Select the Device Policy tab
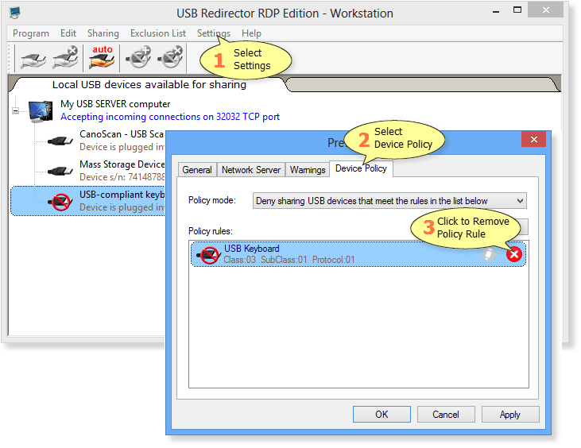The height and width of the screenshot is (448, 581). [x=361, y=168]
